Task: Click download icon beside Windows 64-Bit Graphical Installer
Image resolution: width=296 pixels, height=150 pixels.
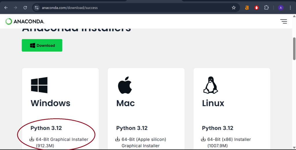Action: click(32, 139)
